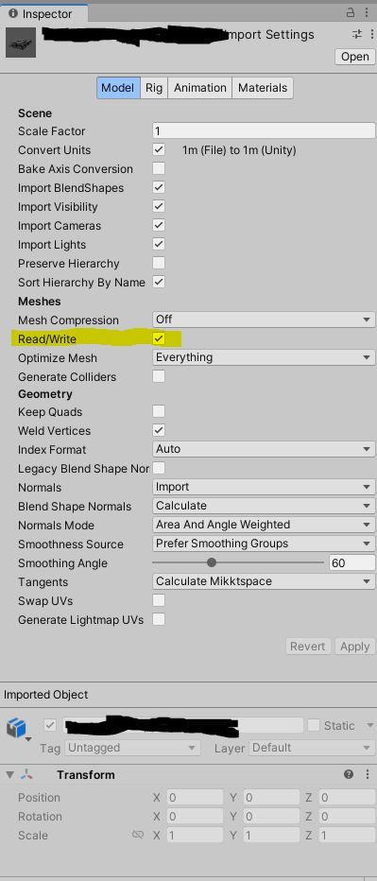377x881 pixels.
Task: Click the blue prefab cube icon
Action: 16,728
